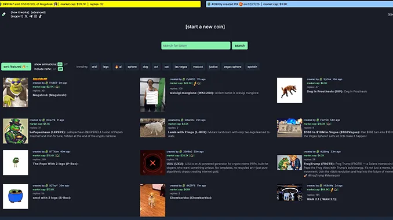Viewport: 393px width, 220px height.
Task: Open the sort: featured dropdown
Action: tap(16, 66)
